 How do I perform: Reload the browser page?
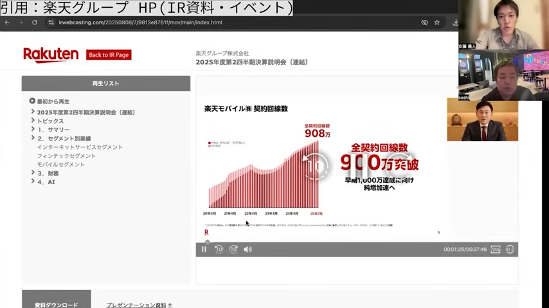[35, 22]
